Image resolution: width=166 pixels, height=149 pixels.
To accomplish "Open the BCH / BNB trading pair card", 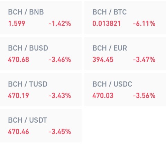I will pos(41,18).
